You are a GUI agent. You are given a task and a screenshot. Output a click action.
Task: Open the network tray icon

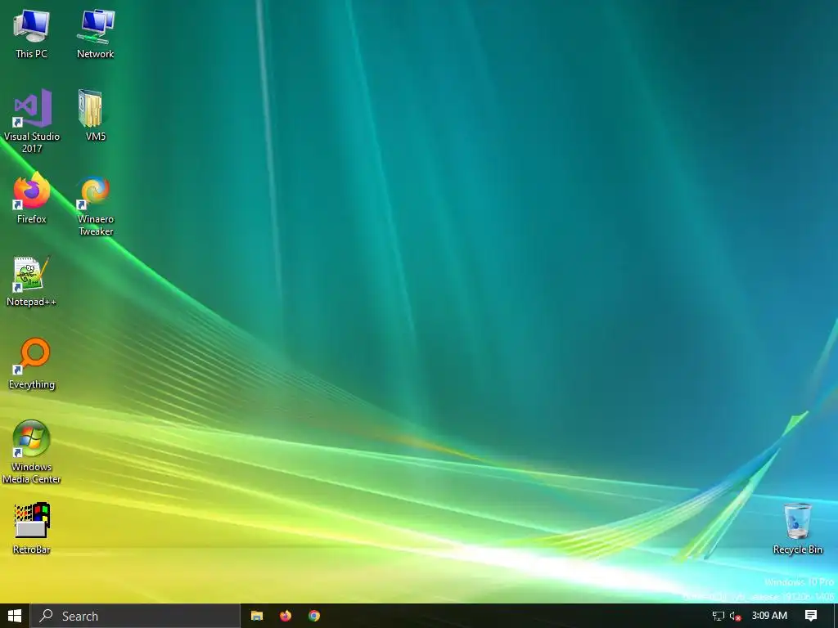tap(719, 616)
